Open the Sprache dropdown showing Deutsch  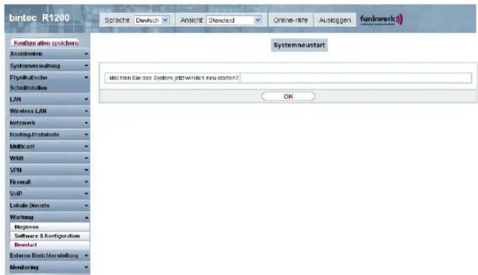(x=152, y=20)
